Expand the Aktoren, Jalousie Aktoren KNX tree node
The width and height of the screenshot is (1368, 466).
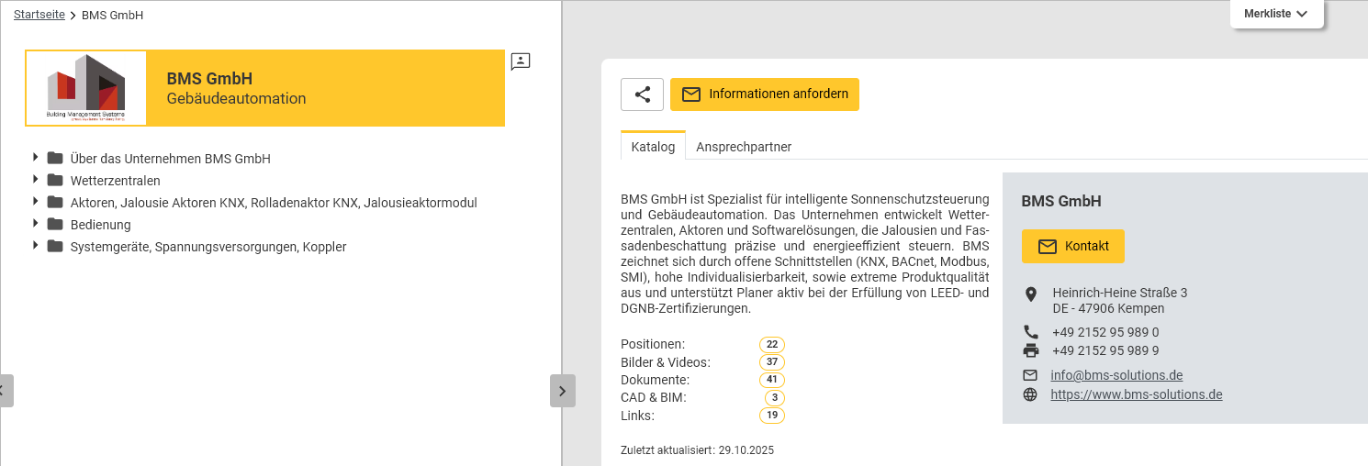(36, 202)
